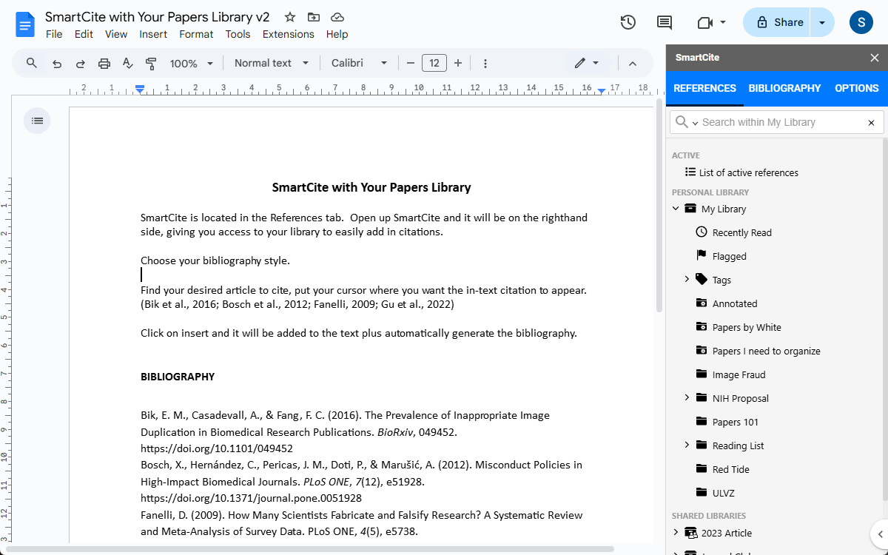This screenshot has height=555, width=888.
Task: Increase the font size with plus
Action: 458,64
